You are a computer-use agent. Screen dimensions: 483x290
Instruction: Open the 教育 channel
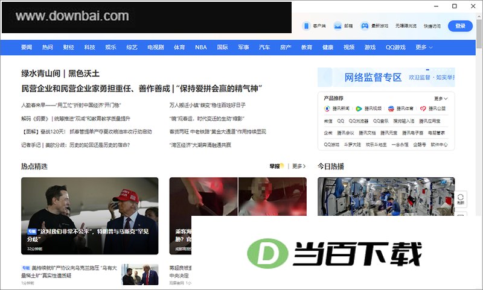[x=307, y=48]
